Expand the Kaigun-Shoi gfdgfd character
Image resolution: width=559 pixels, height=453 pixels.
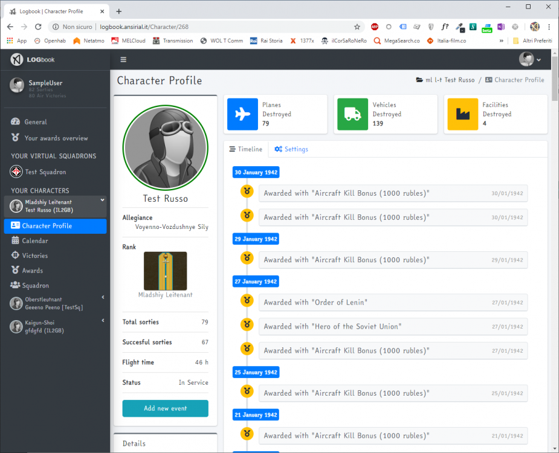pyautogui.click(x=103, y=321)
